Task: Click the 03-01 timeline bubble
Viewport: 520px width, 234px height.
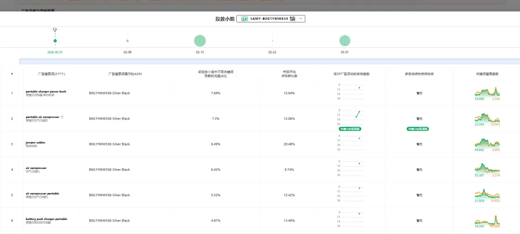Action: (x=345, y=41)
